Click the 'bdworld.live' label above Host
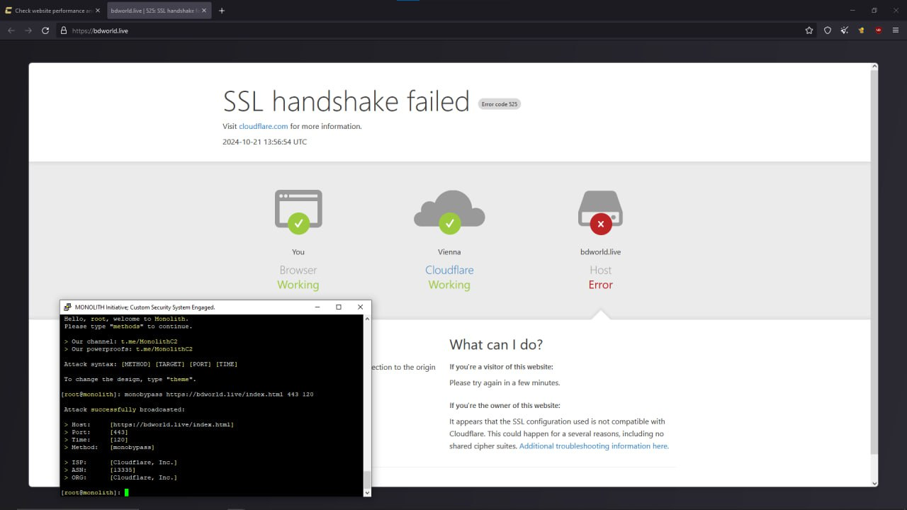 pyautogui.click(x=600, y=251)
